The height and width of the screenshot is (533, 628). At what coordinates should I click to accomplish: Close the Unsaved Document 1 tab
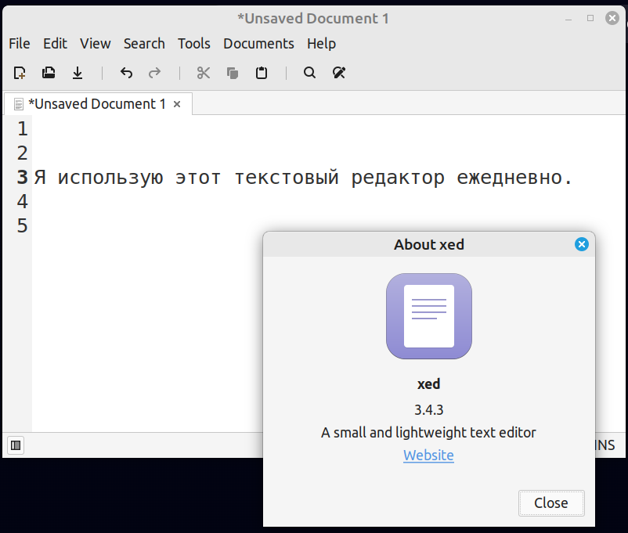coord(177,104)
